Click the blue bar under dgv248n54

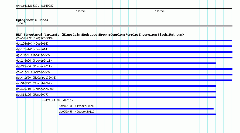tap(116, 63)
